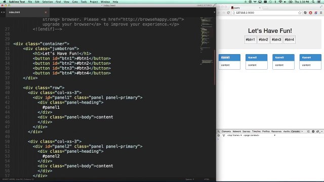Screen dimensions: 324x182
Task: Click the Bluetooth icon in the menu bar
Action: coord(275,2)
